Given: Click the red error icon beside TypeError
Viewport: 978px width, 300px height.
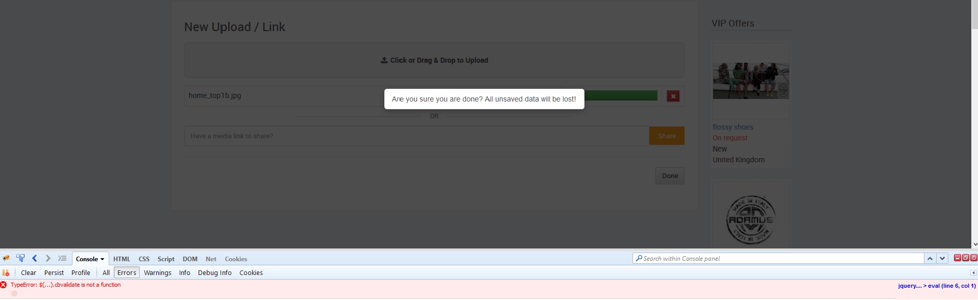Looking at the screenshot, I should [4, 285].
